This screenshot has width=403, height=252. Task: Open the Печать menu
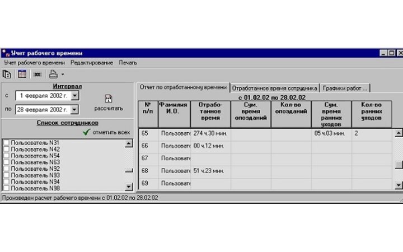128,63
